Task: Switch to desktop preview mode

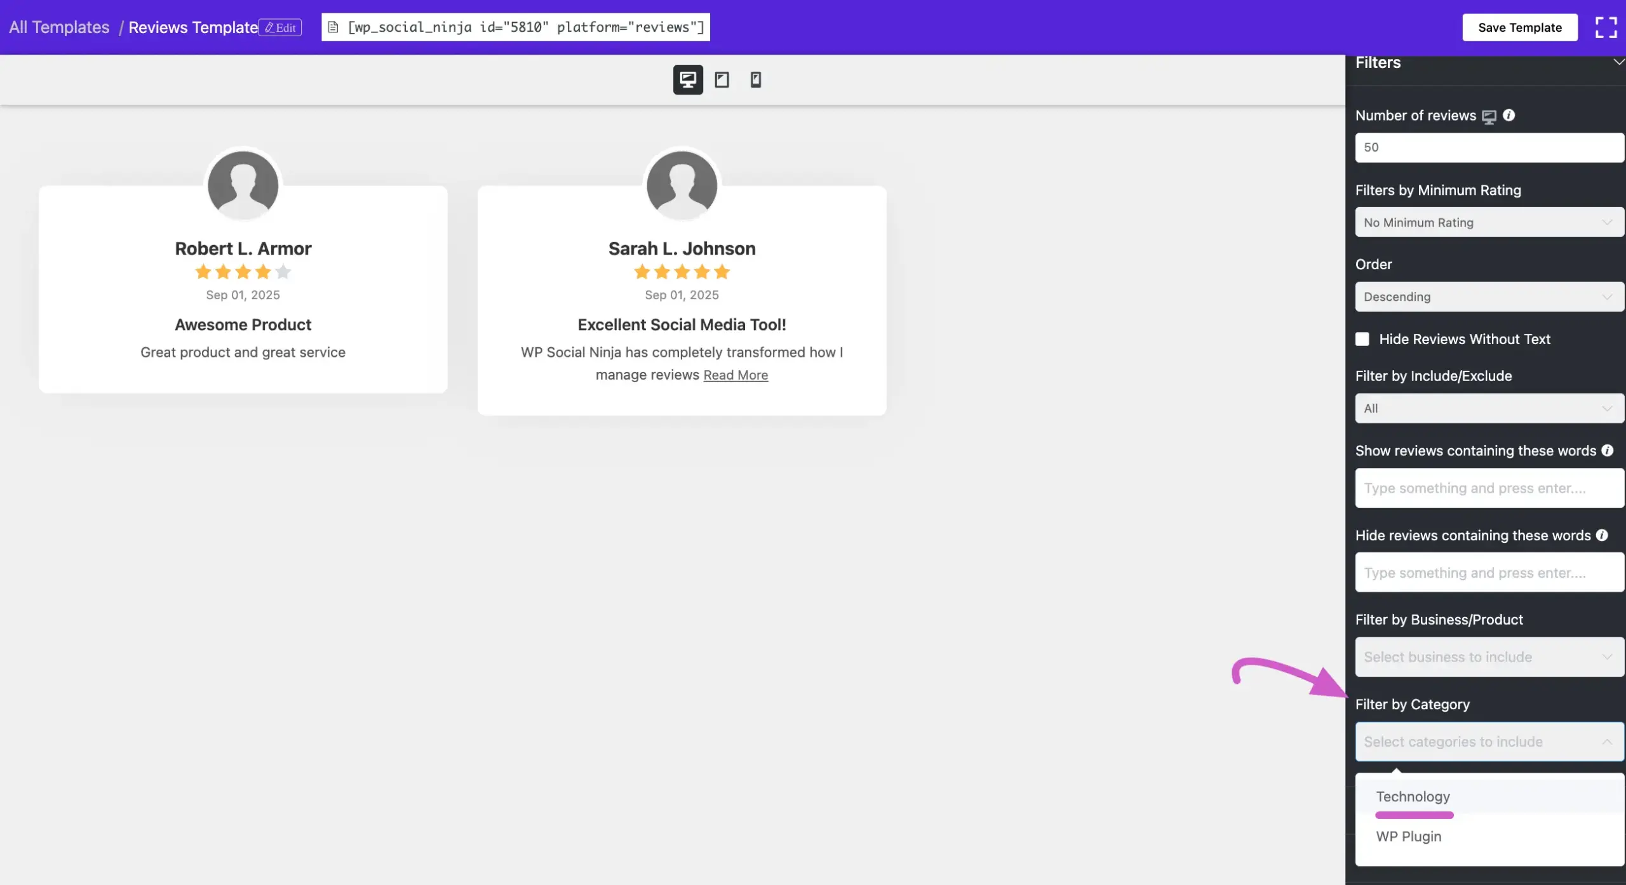Action: (688, 79)
